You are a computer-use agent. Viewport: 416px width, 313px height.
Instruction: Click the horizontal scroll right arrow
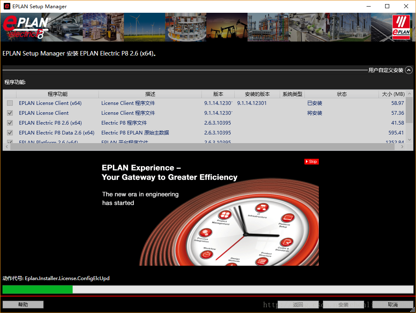coord(402,146)
